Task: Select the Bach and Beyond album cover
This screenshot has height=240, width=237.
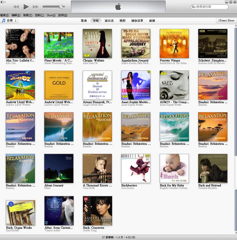Action: (x=213, y=168)
